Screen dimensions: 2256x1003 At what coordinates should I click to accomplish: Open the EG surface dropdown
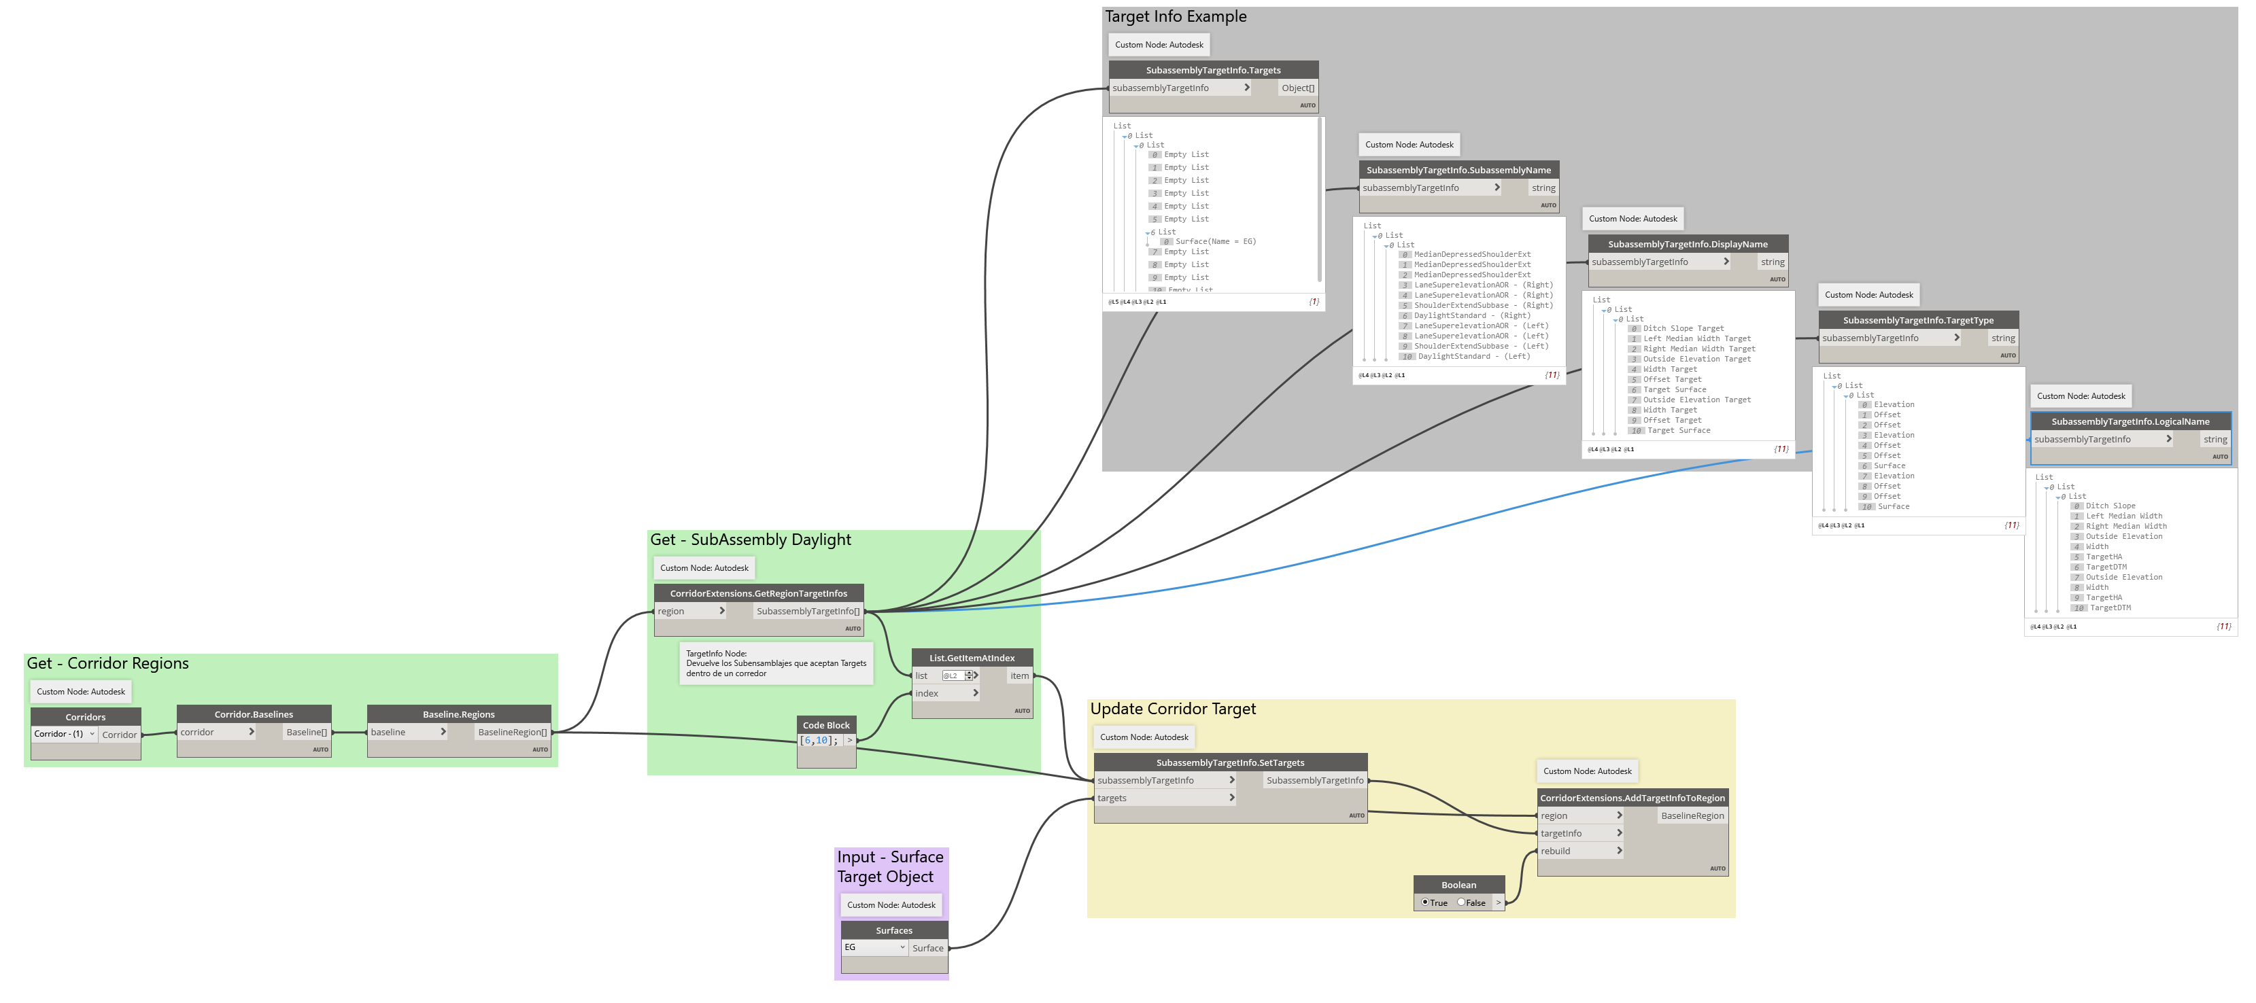[x=875, y=948]
